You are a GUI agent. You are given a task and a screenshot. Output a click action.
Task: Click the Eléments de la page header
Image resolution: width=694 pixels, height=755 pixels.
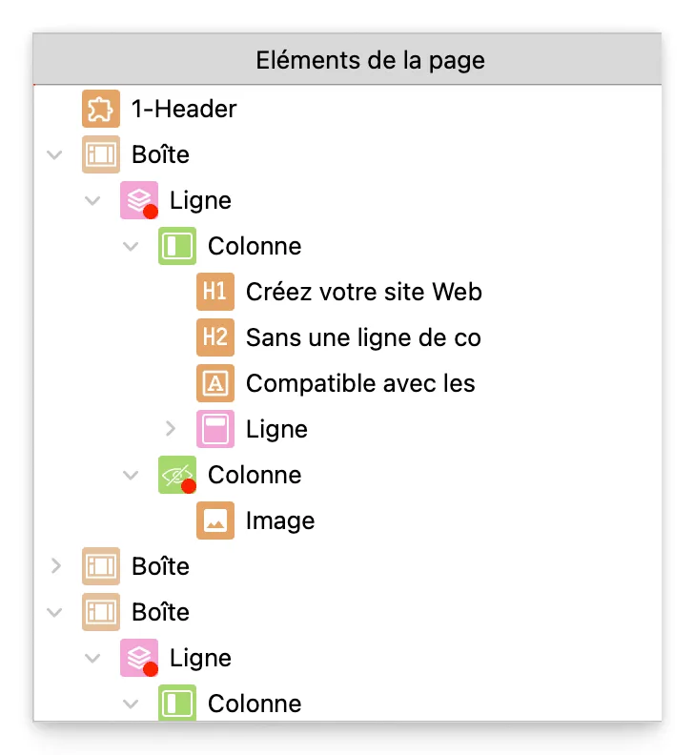[370, 61]
